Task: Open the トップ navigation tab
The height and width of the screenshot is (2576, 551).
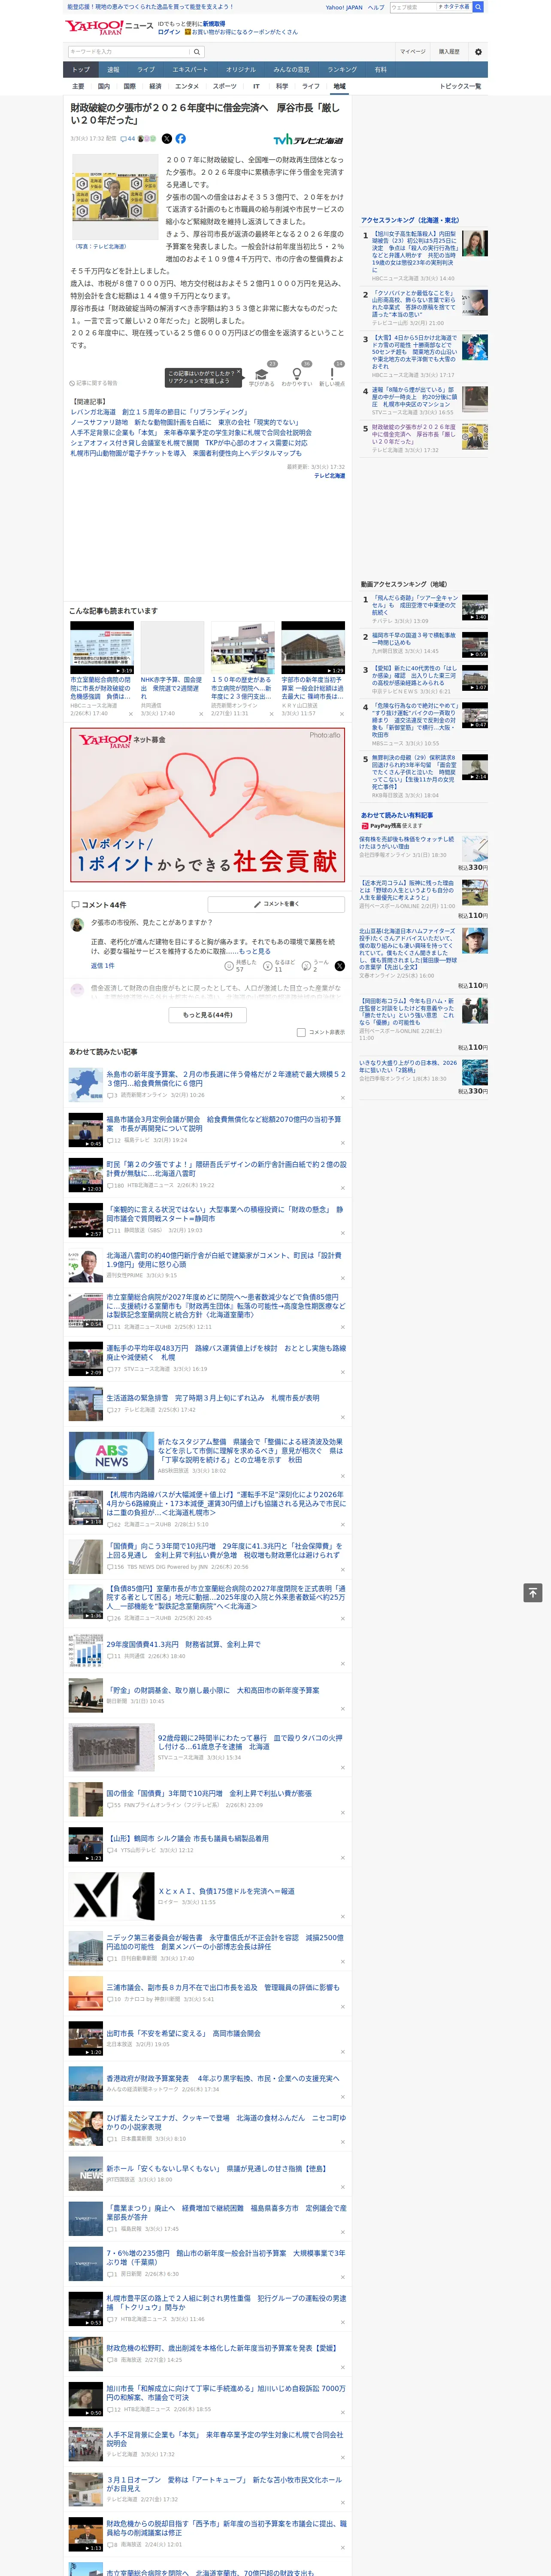Action: coord(81,70)
